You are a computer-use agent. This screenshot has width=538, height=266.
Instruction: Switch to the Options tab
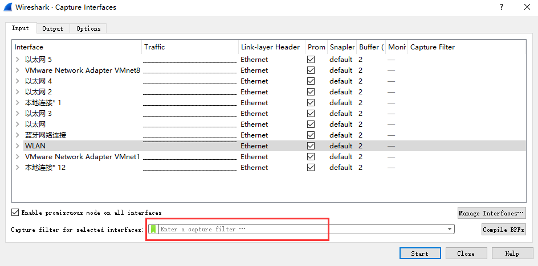[88, 28]
